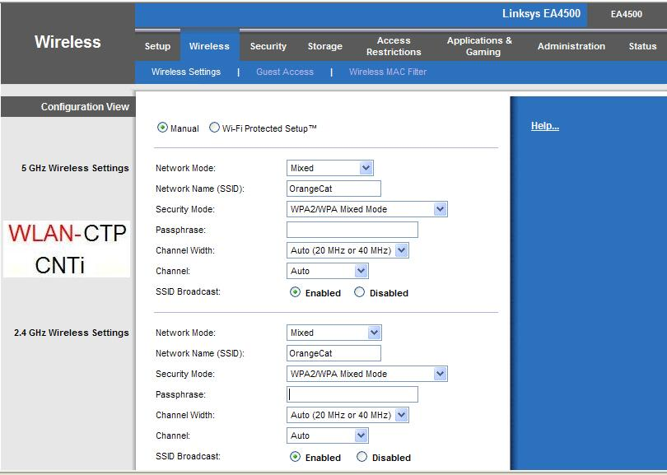
Task: Open the Administration tab
Action: 571,46
